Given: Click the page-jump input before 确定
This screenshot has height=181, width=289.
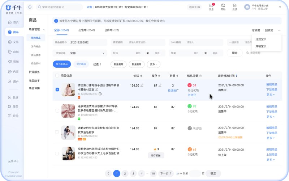Looking at the screenshot, I should click(x=195, y=174).
